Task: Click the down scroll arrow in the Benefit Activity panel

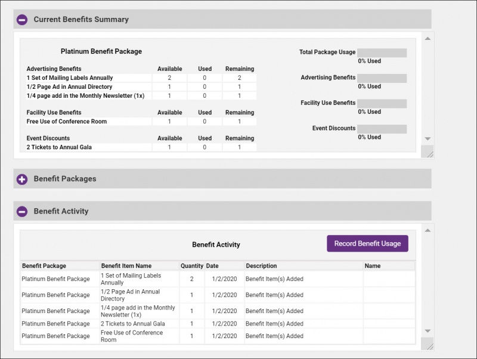Action: click(427, 331)
